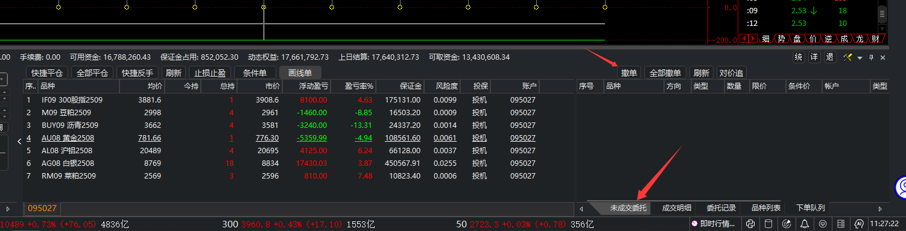Click the tick list scroll-down arrow
This screenshot has height=231, width=906.
[882, 28]
